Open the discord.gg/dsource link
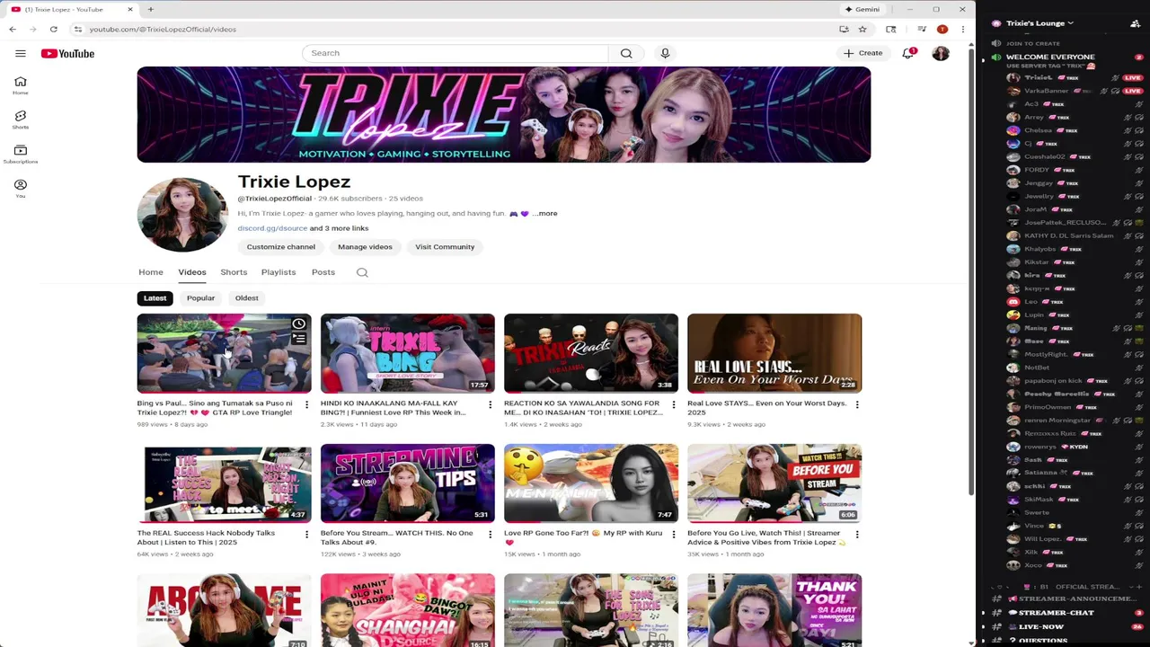Screen dimensions: 1150x647 (x=272, y=228)
